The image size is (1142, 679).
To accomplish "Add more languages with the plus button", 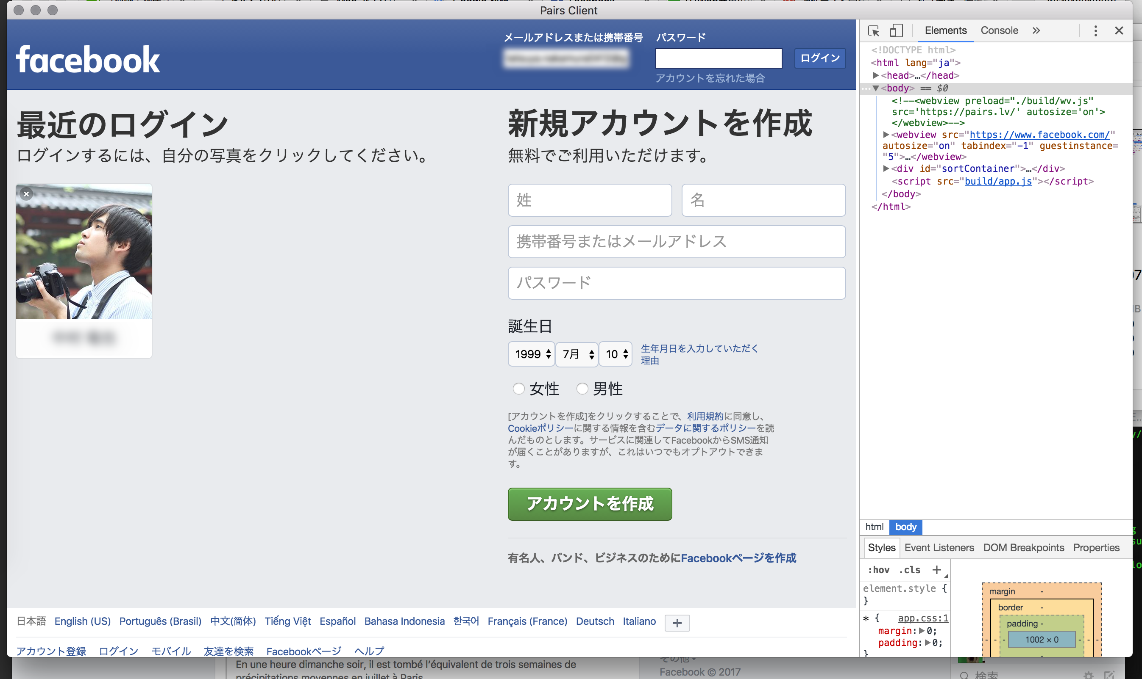I will 677,623.
